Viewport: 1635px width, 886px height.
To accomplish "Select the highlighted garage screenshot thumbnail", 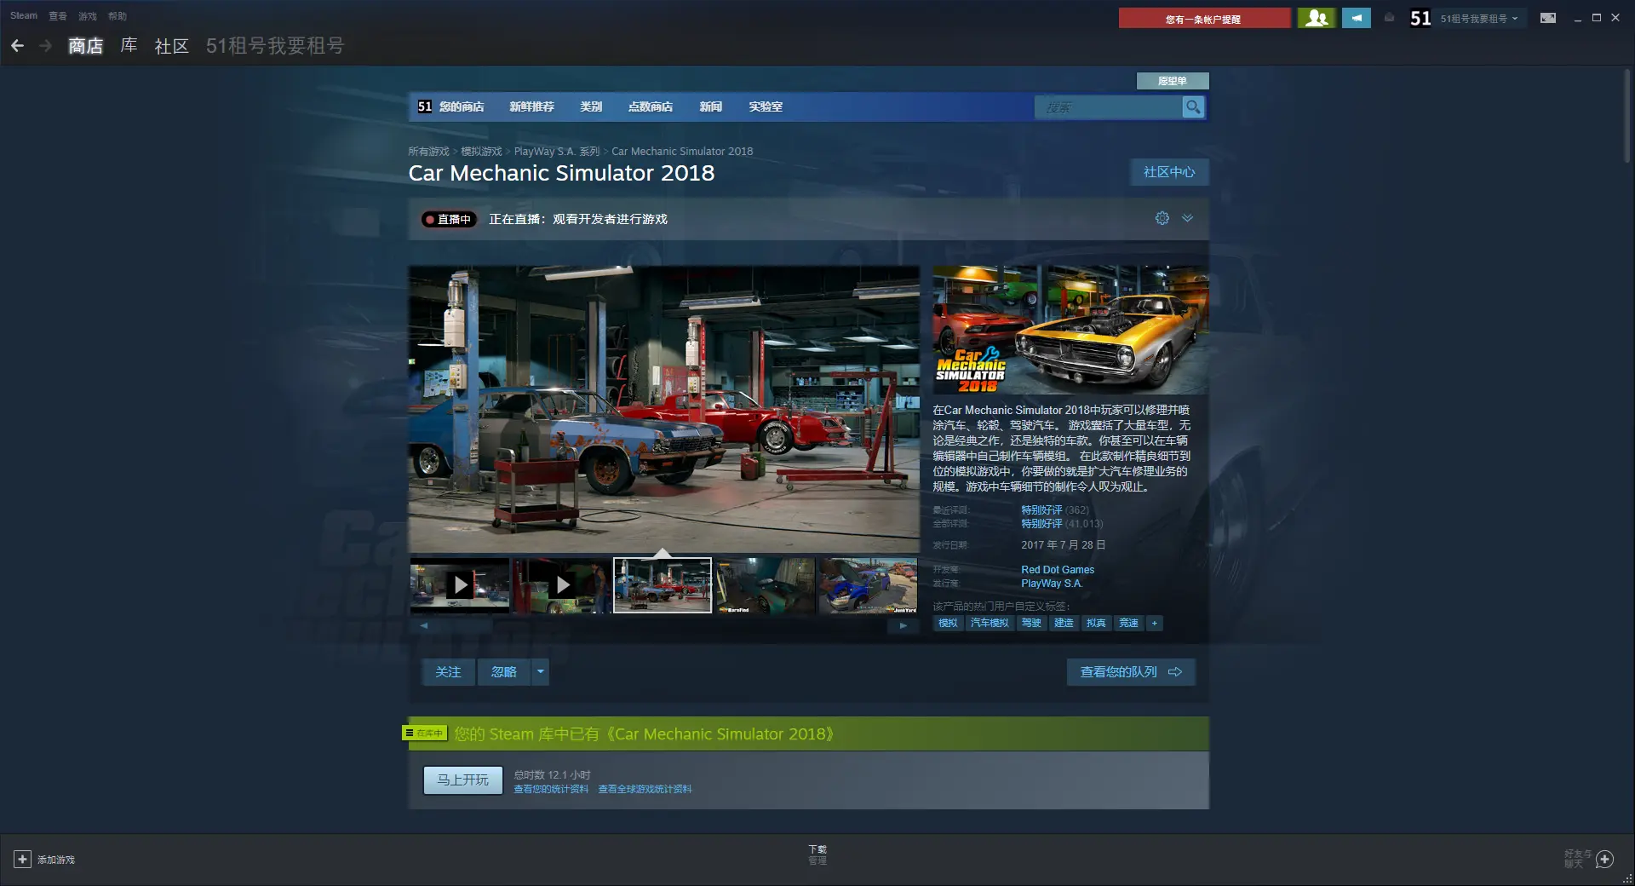I will pyautogui.click(x=663, y=585).
